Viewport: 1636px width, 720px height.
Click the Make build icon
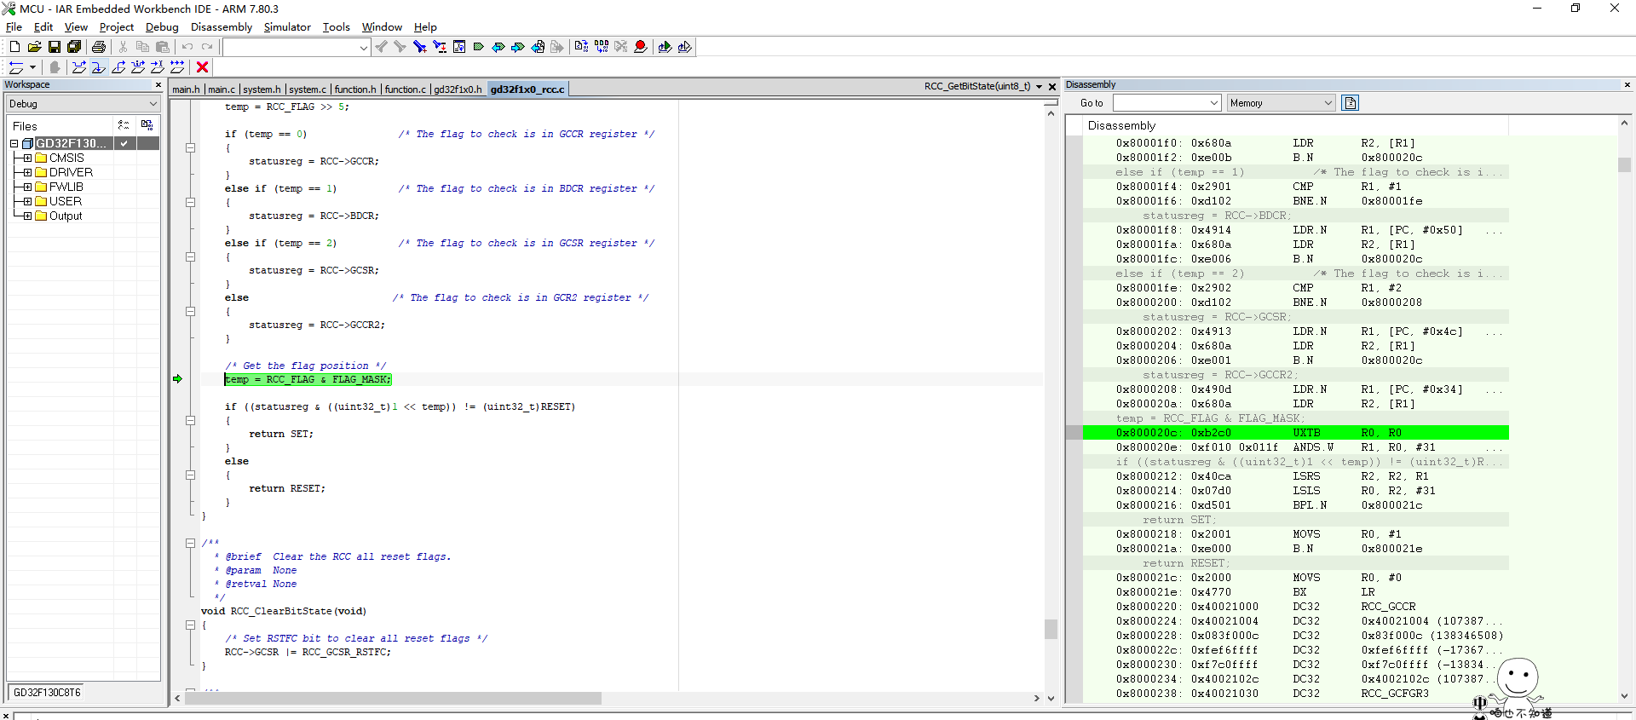tap(602, 47)
